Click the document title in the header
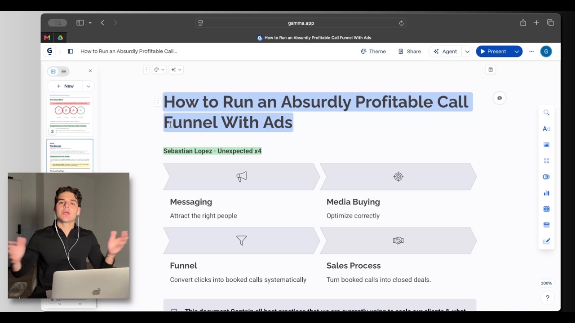 (128, 51)
